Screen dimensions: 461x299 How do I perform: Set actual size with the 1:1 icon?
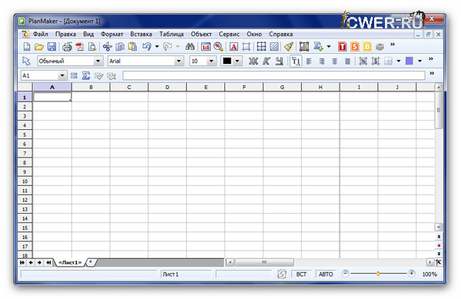coord(206,46)
